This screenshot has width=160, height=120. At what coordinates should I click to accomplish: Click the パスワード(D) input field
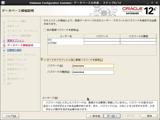pos(93,66)
